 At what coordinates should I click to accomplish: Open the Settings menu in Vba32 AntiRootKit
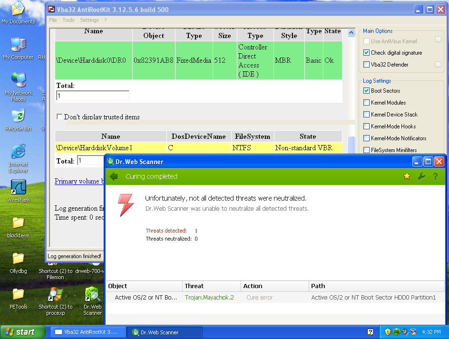(x=89, y=20)
